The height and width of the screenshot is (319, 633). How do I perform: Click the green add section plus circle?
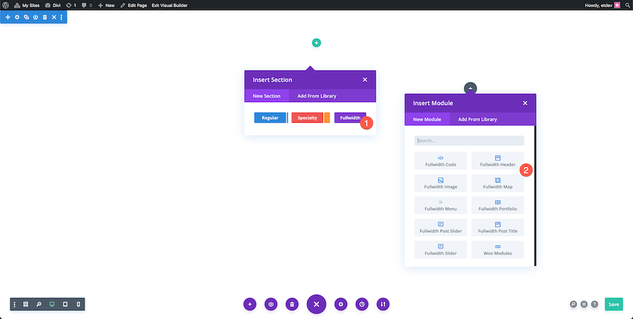pyautogui.click(x=316, y=43)
